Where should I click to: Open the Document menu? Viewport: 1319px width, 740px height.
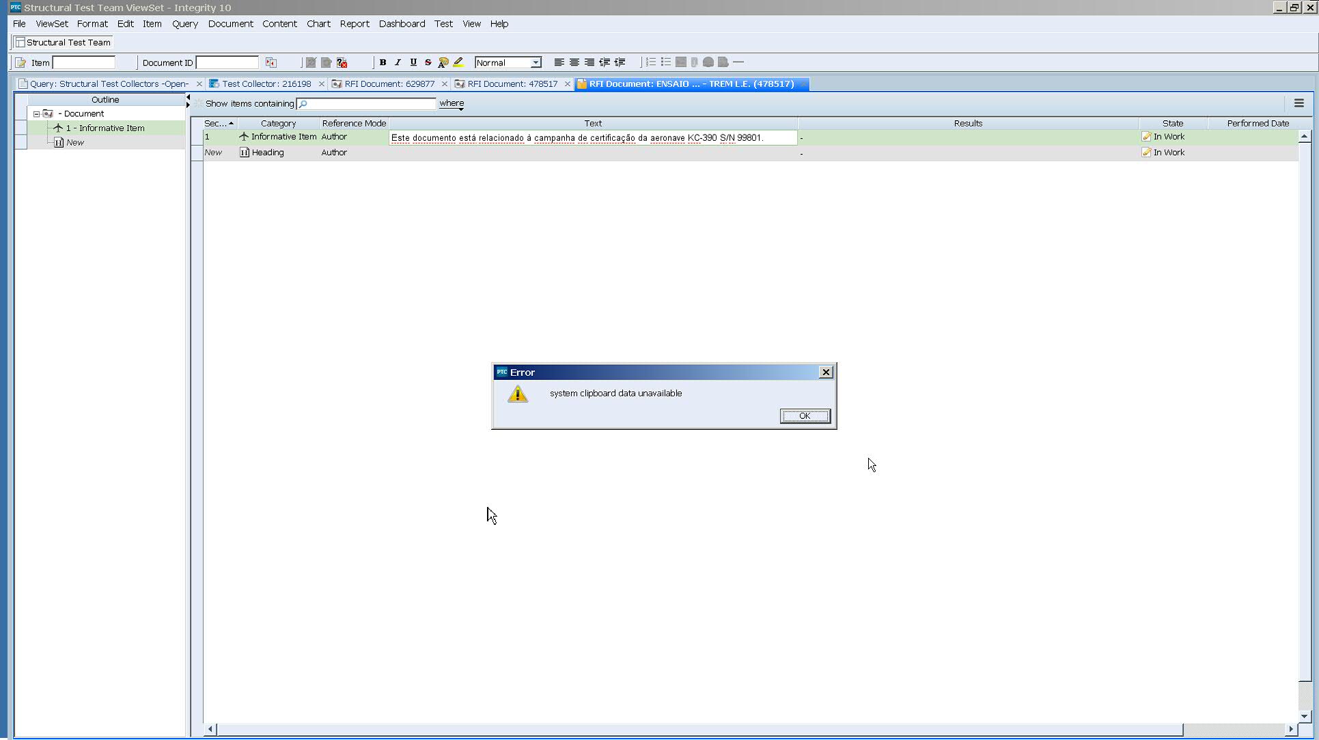[230, 23]
